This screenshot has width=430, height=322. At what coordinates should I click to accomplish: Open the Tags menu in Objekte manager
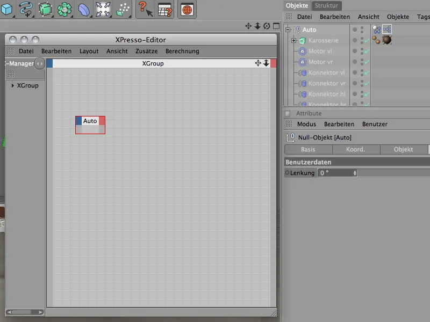[423, 17]
